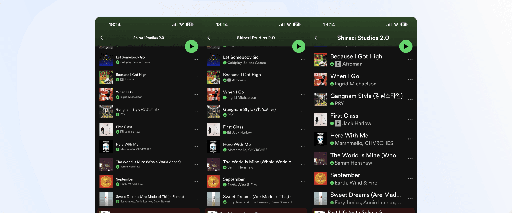Play "September" in the right phone
Viewport: 512px width, 213px height.
click(x=345, y=175)
